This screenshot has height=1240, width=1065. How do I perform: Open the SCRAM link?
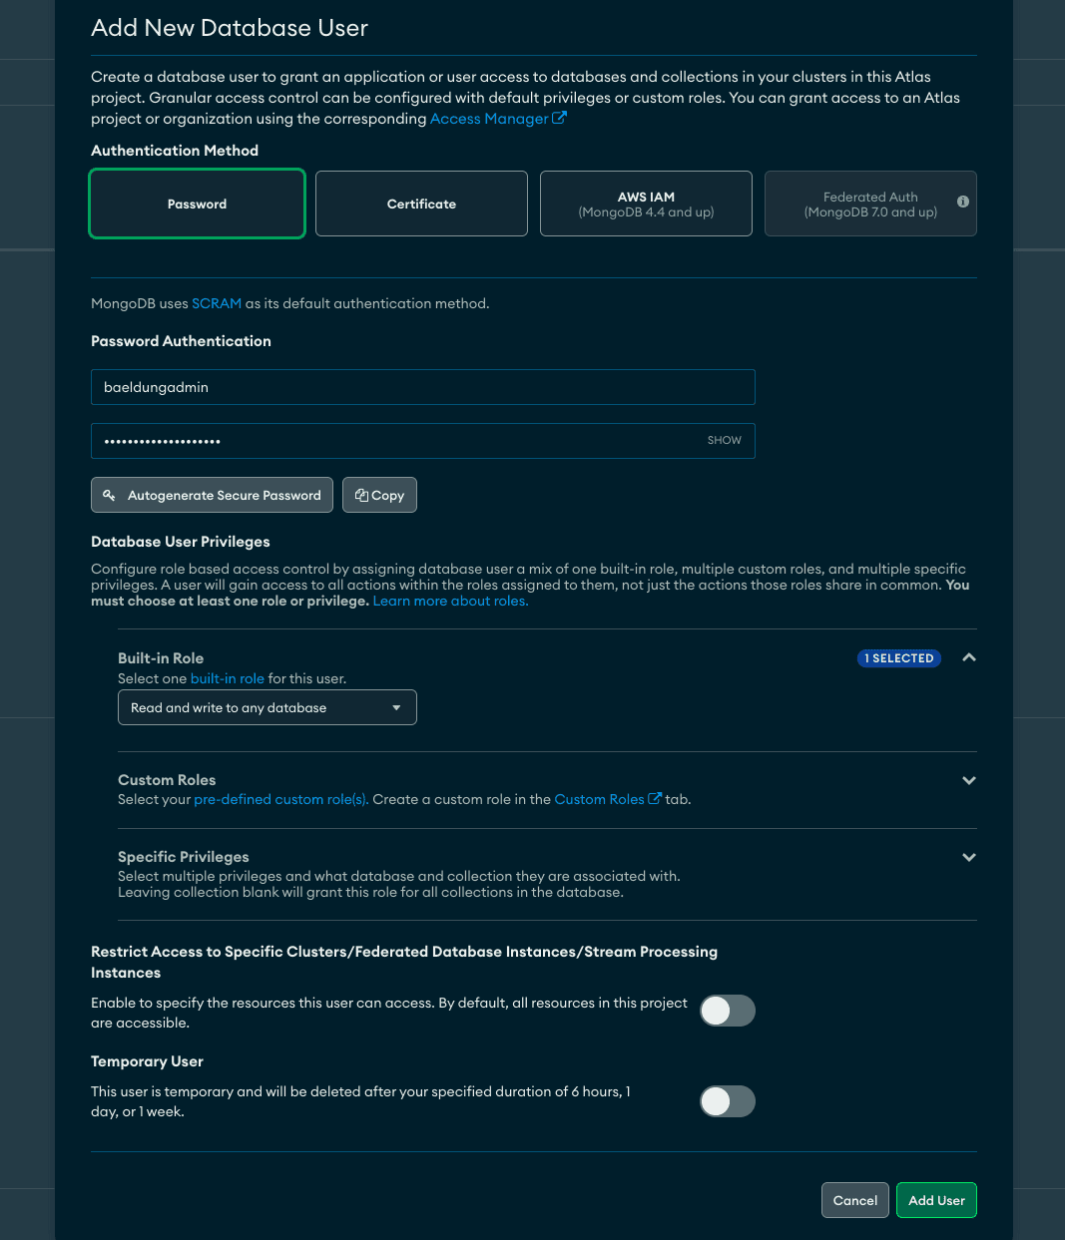pos(217,303)
